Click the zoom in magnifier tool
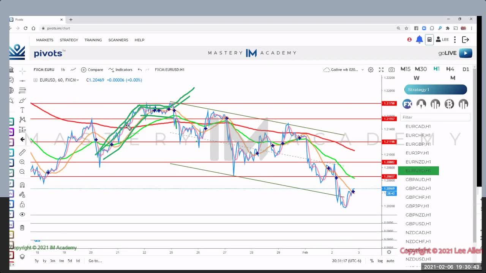The width and height of the screenshot is (486, 273). click(22, 162)
